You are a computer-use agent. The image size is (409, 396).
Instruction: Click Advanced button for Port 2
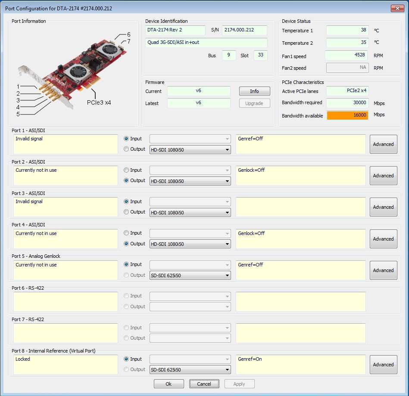[384, 176]
